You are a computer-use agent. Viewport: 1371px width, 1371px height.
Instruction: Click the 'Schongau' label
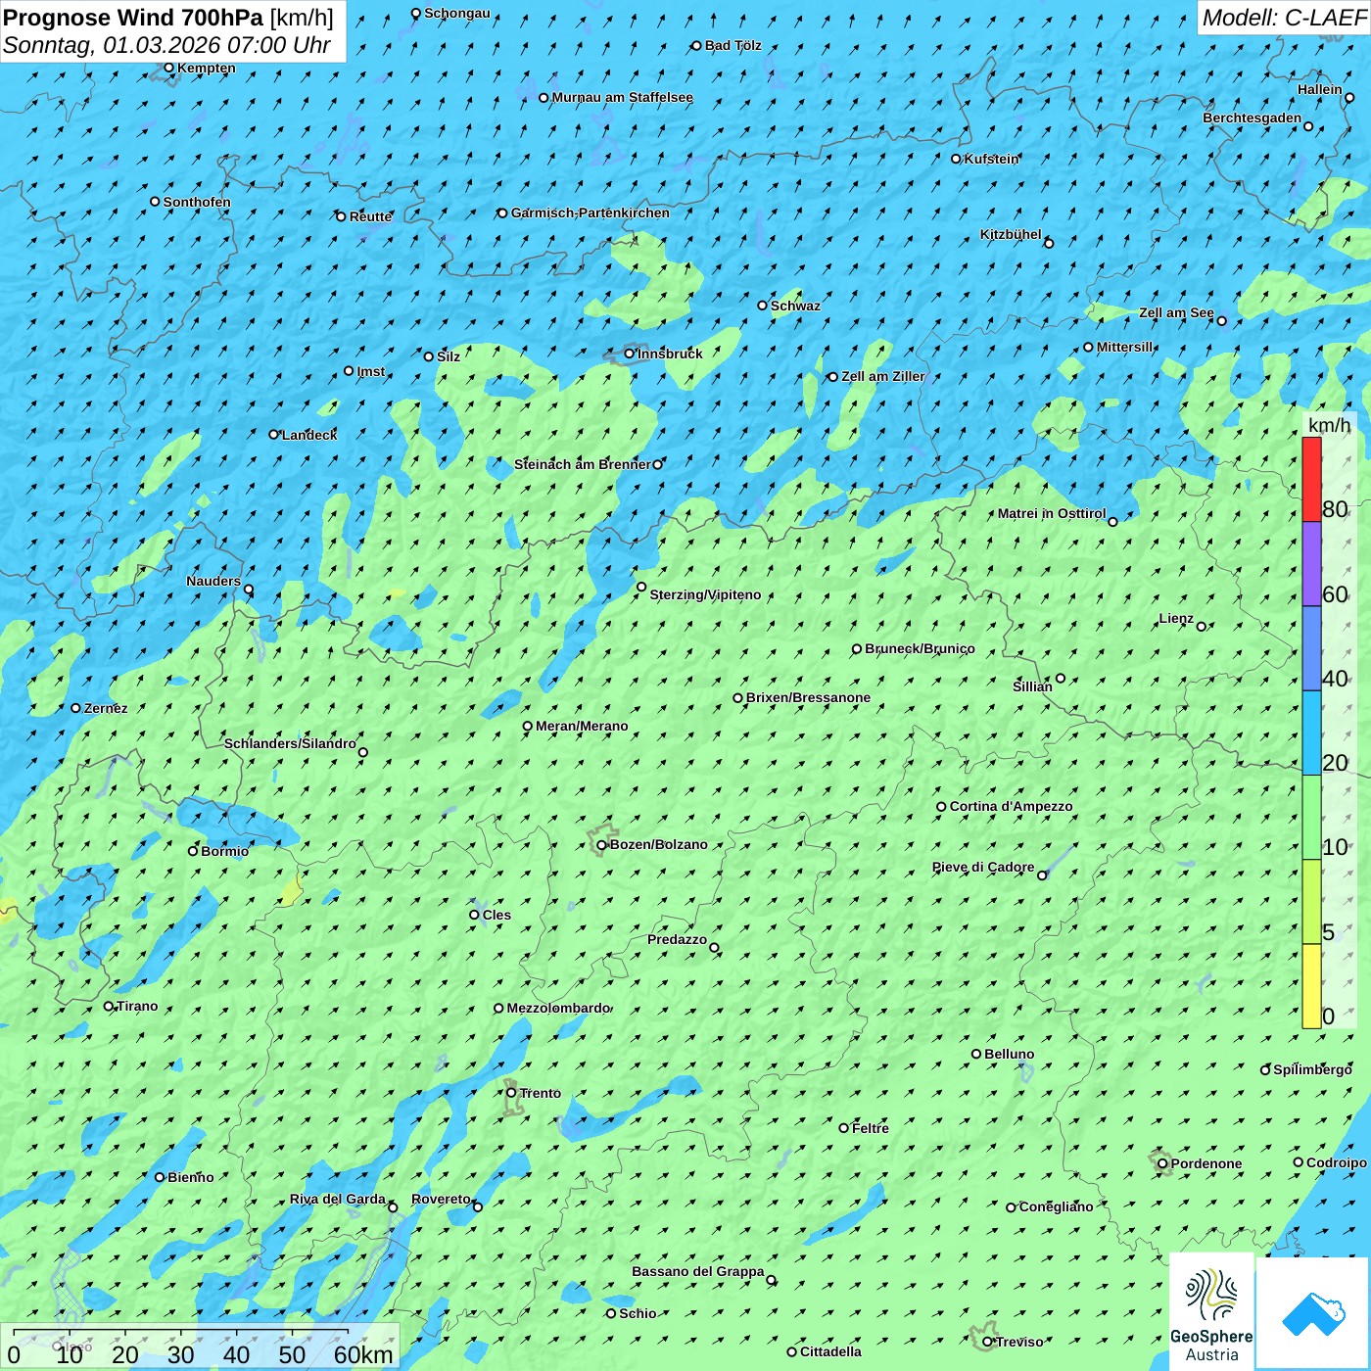[x=457, y=13]
